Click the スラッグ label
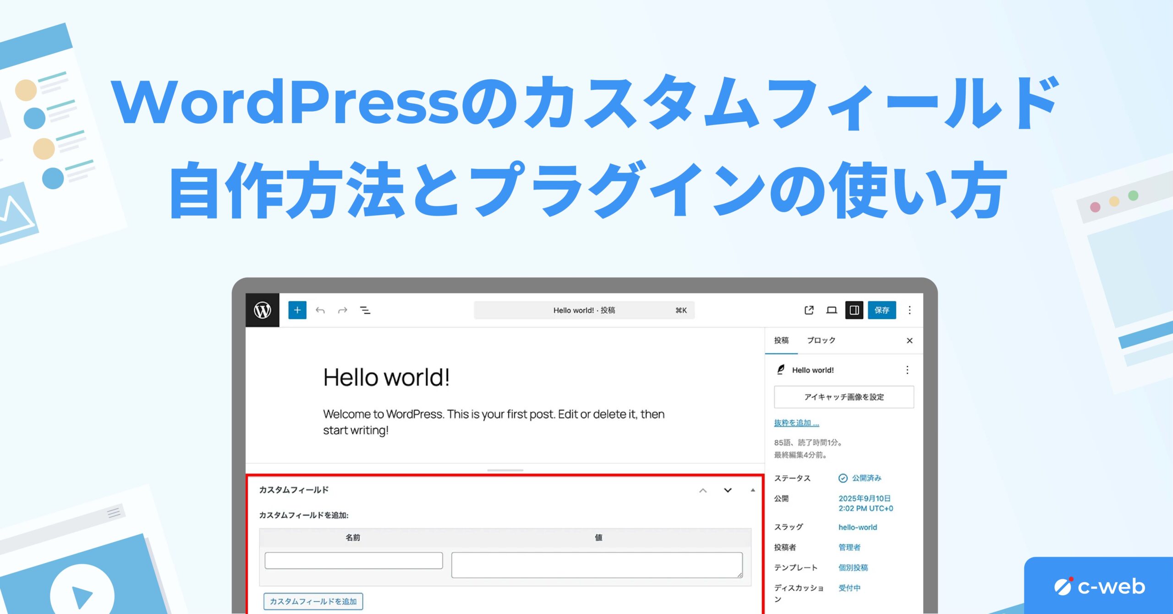The image size is (1173, 614). click(789, 527)
